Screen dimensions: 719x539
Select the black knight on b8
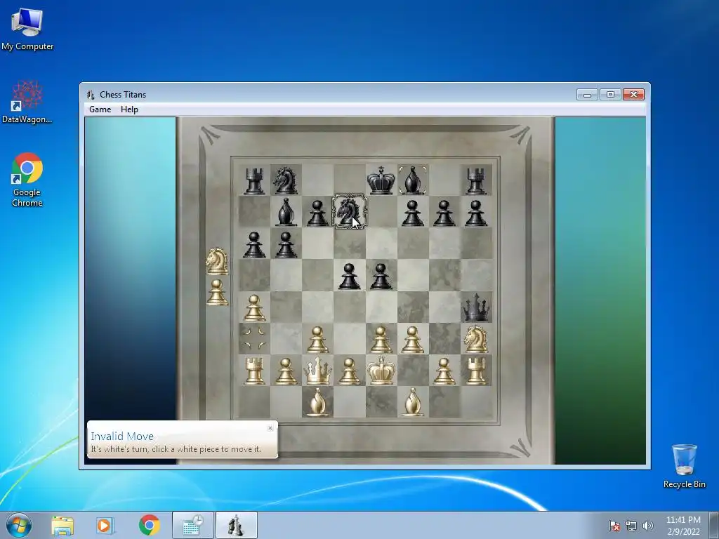point(286,180)
